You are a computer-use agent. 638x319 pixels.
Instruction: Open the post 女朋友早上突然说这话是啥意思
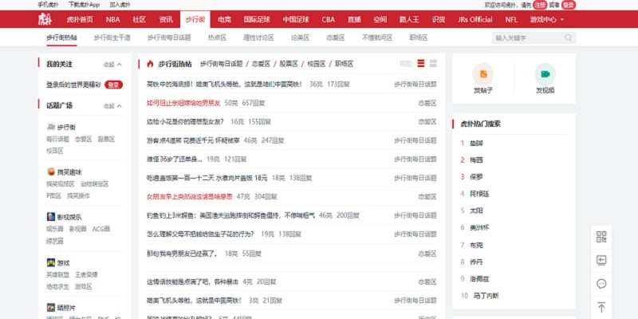189,196
